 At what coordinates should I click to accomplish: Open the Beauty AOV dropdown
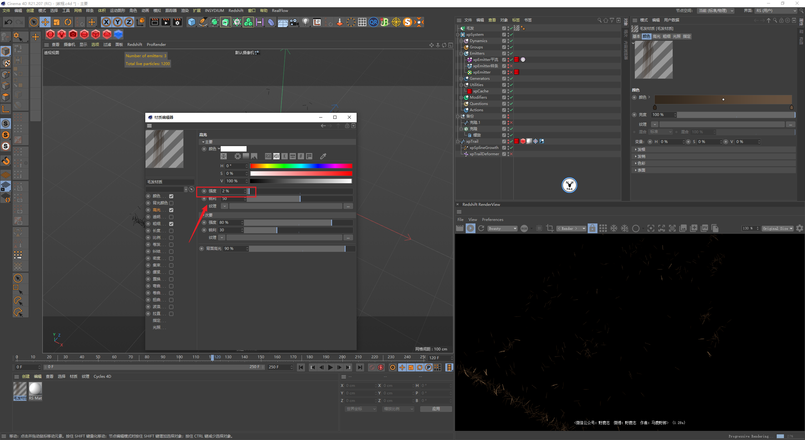click(502, 228)
